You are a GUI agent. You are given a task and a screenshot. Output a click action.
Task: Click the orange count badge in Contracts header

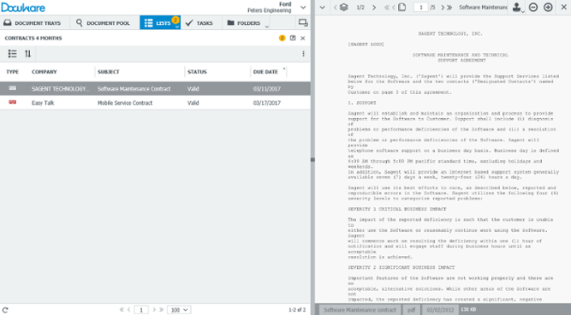click(x=282, y=38)
